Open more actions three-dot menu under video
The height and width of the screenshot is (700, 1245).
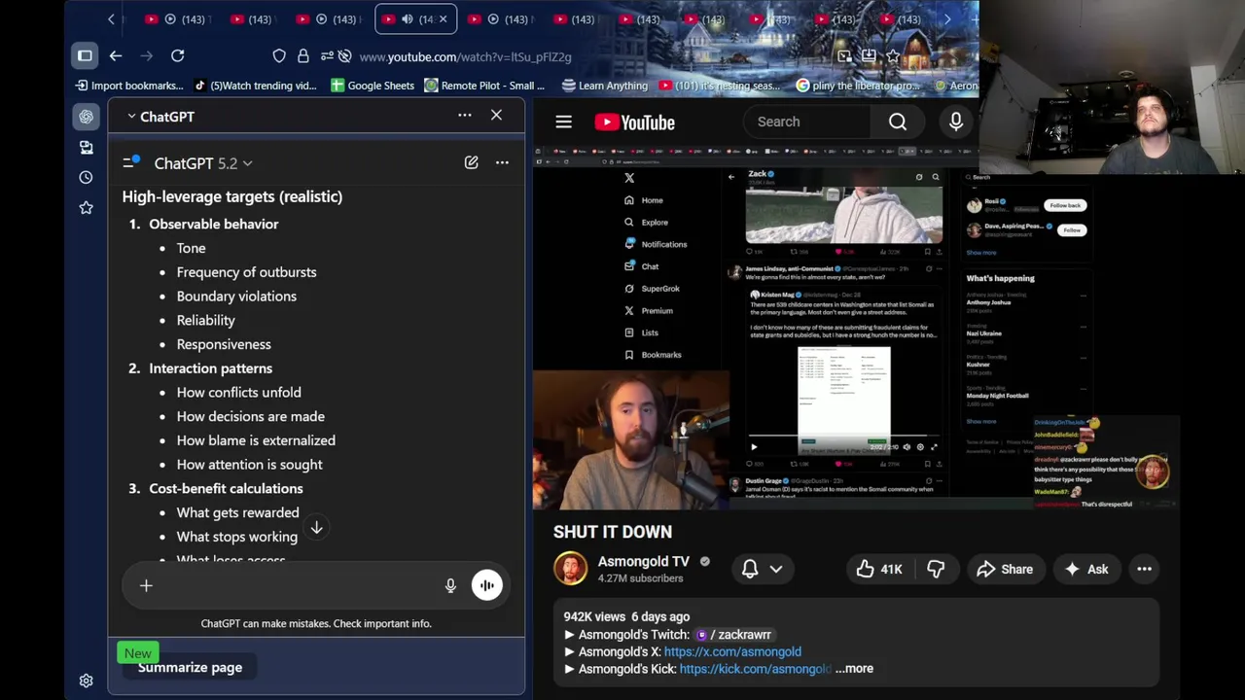(x=1145, y=570)
